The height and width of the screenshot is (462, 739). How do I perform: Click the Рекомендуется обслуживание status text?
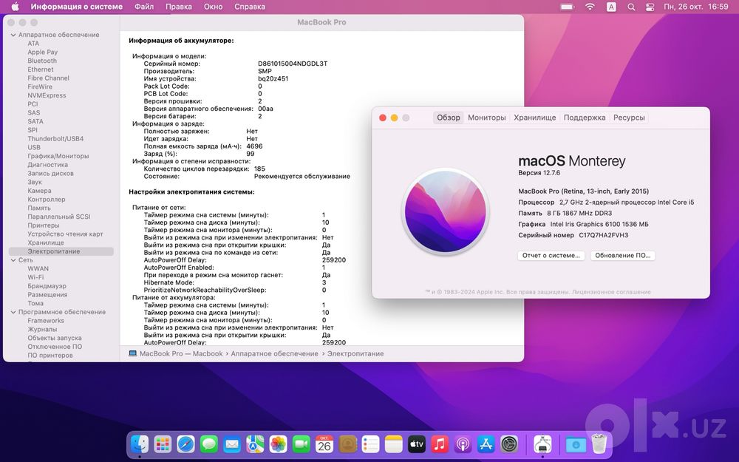coord(302,177)
